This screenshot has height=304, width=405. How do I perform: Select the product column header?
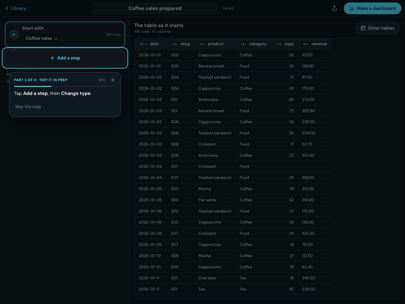pos(216,44)
